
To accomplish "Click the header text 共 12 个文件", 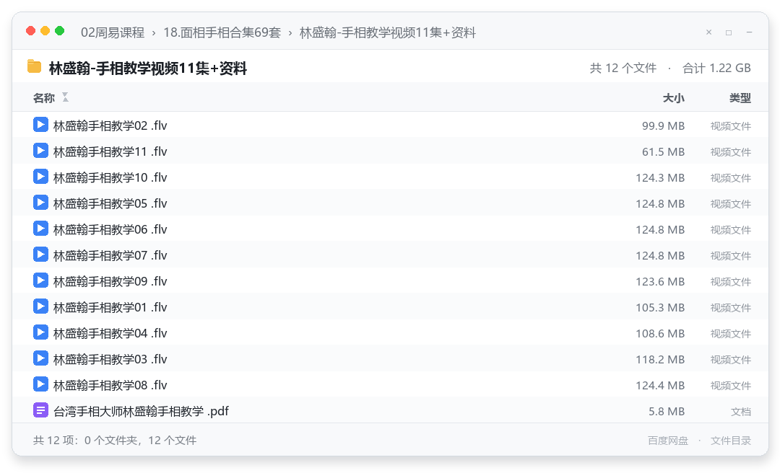I will click(623, 68).
